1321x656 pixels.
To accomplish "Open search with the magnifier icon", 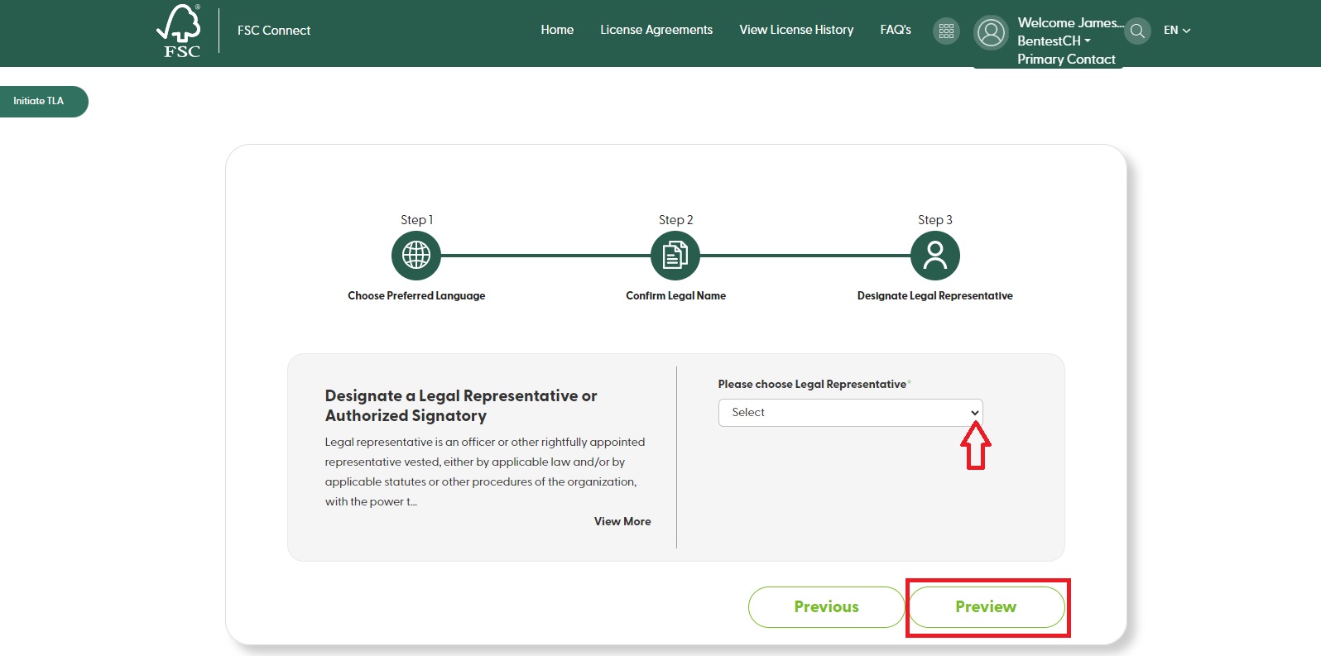I will click(x=1137, y=31).
